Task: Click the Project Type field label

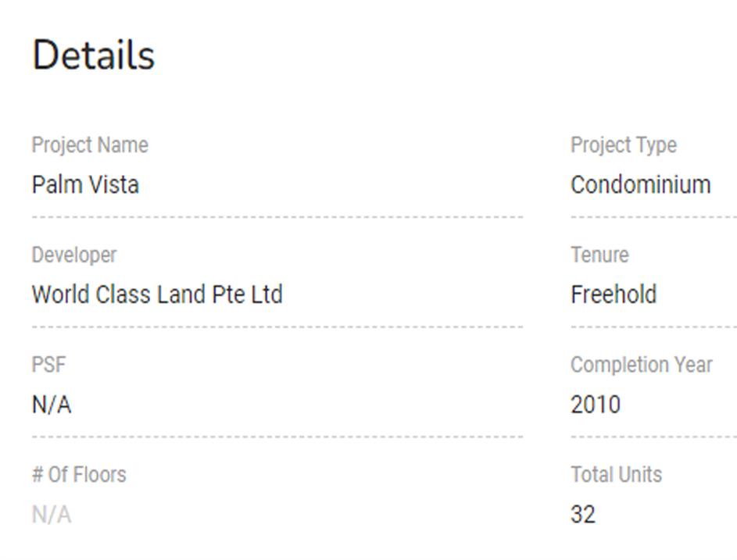Action: (x=623, y=145)
